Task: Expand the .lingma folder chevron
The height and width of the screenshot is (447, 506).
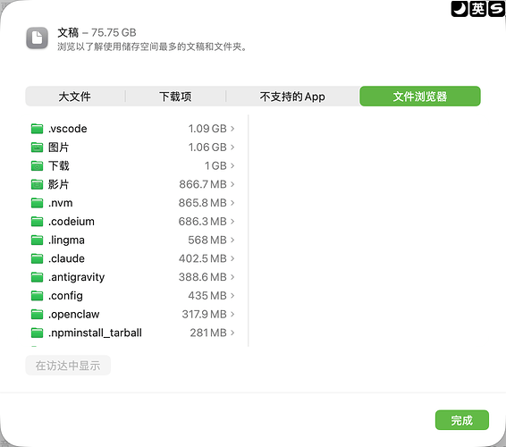Action: (x=232, y=240)
